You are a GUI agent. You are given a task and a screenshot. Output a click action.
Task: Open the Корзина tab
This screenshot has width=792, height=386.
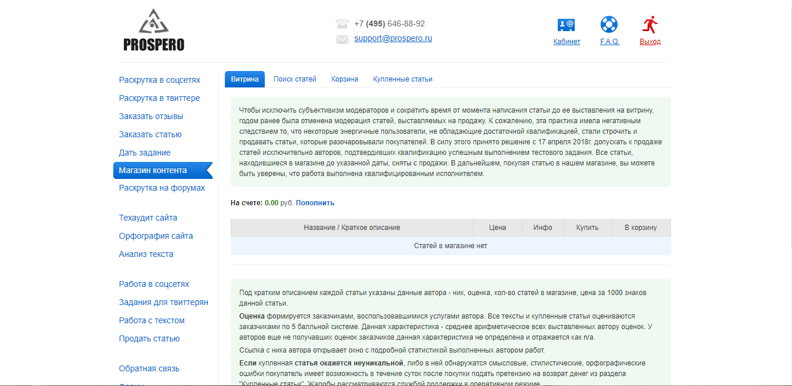(345, 79)
